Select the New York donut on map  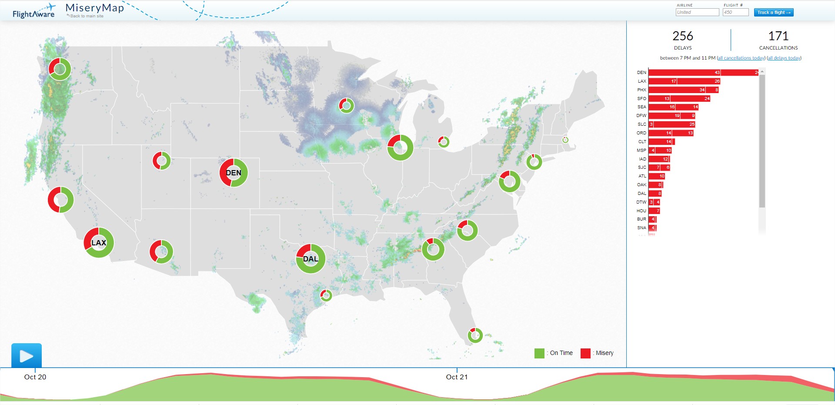point(534,162)
